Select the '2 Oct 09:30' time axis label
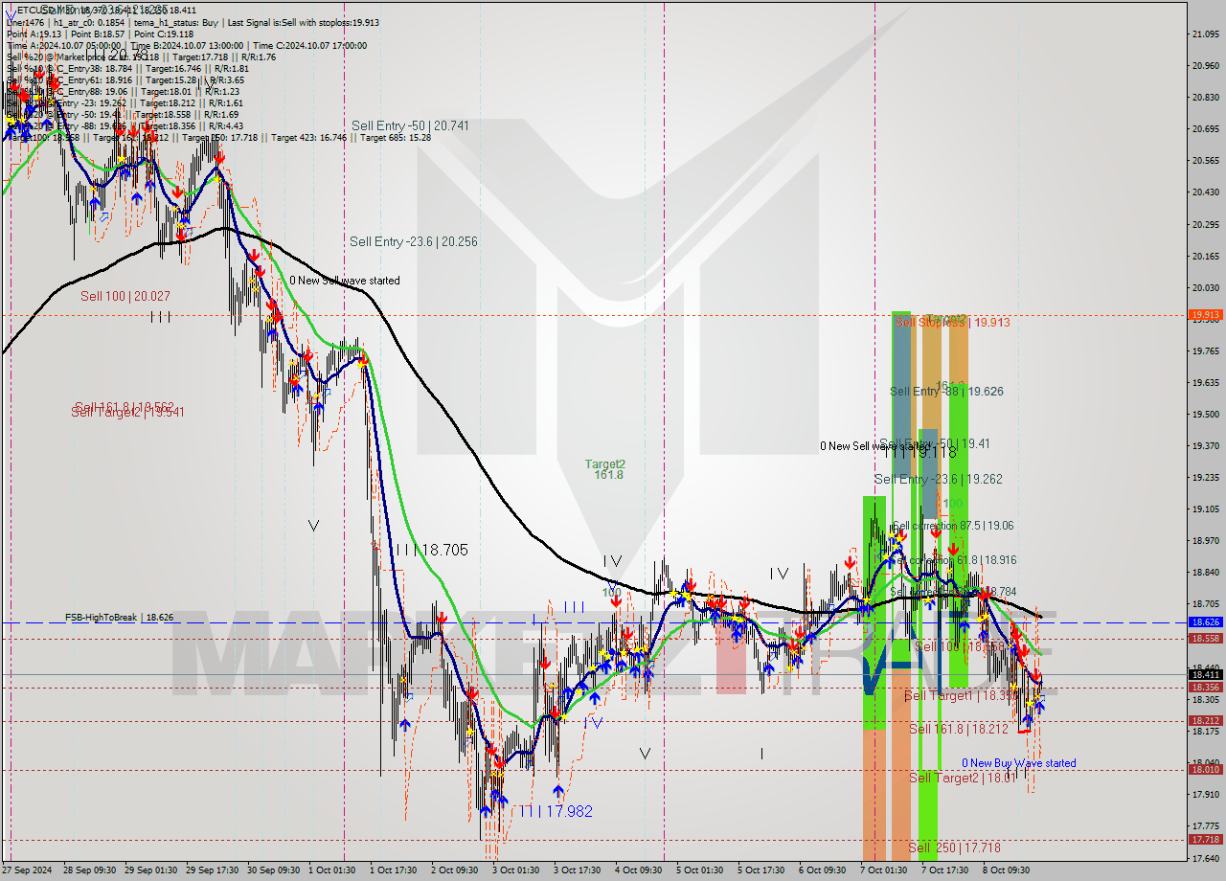The image size is (1226, 881). (455, 870)
